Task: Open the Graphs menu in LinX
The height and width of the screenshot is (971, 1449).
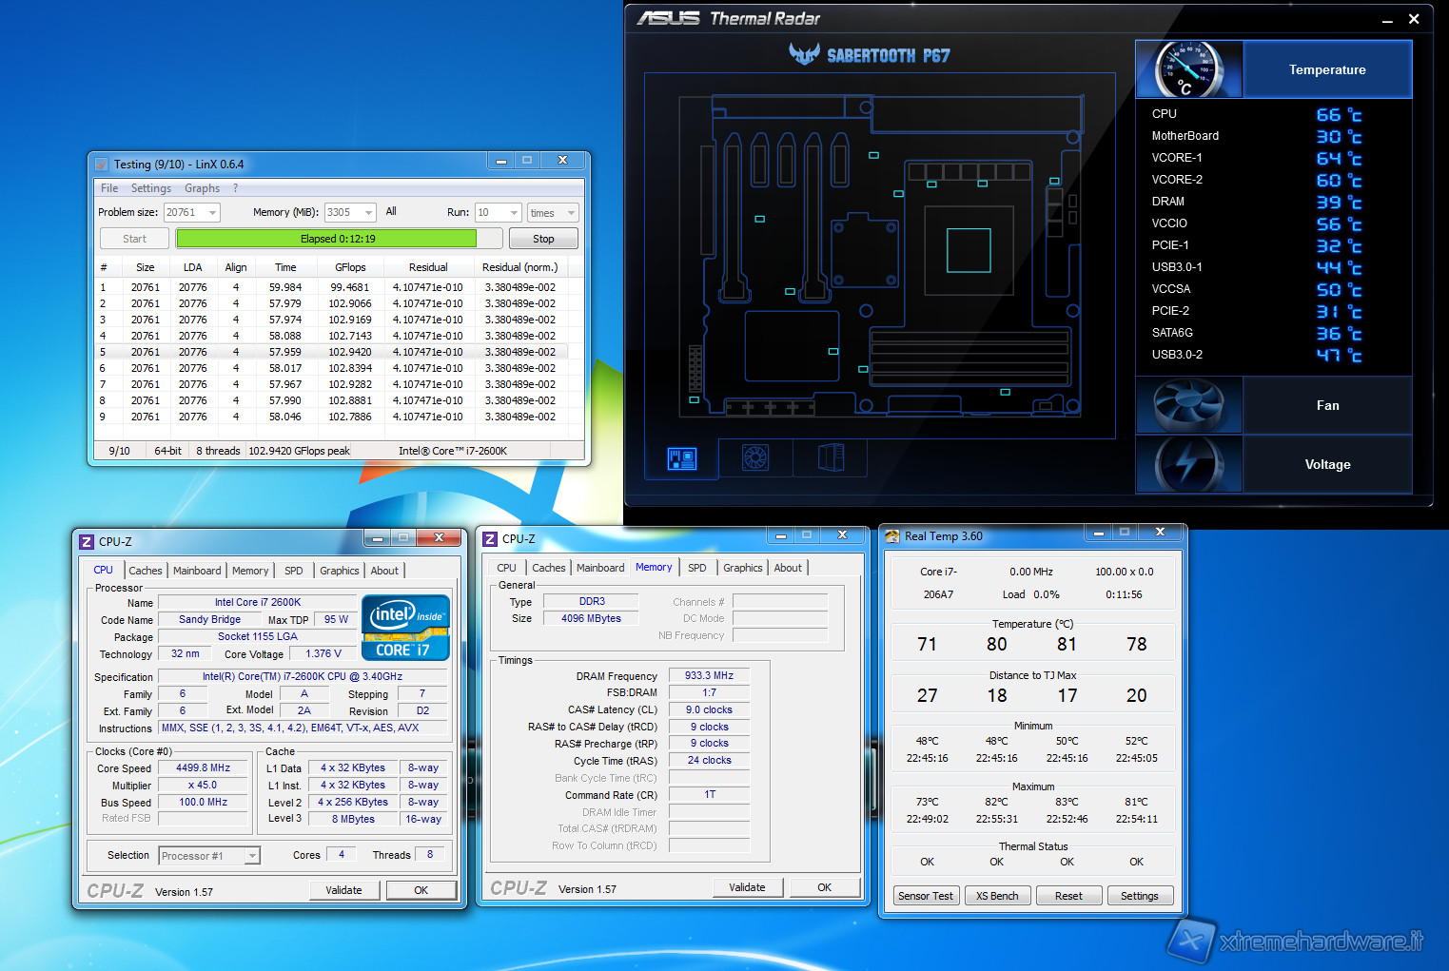Action: coord(202,188)
